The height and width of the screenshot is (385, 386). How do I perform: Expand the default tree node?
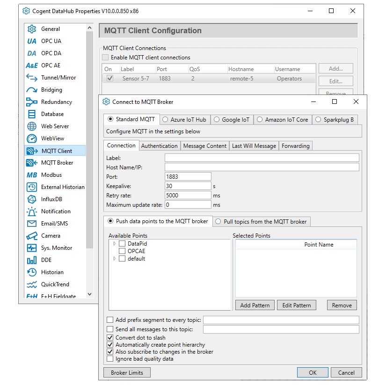(115, 259)
